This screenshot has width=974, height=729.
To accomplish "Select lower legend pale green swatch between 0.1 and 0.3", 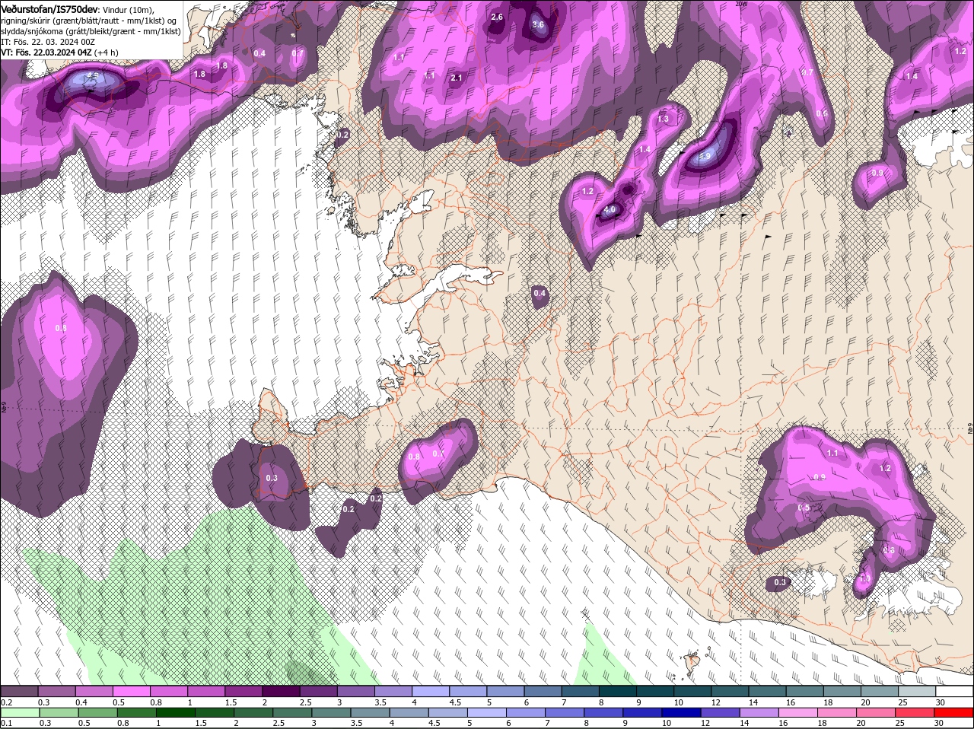I will tap(20, 713).
